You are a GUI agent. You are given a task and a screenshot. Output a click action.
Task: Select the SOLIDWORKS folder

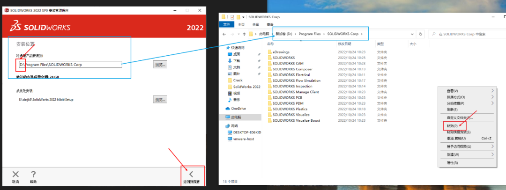tap(281, 58)
